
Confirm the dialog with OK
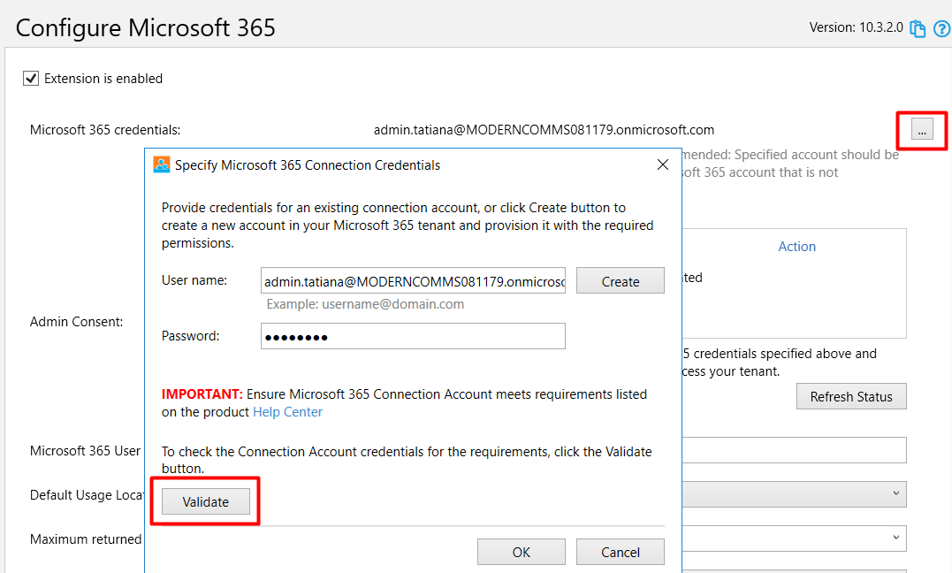click(521, 552)
